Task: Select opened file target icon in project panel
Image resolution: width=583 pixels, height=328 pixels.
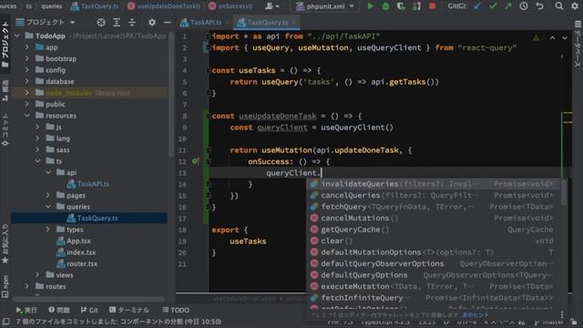Action: [101, 22]
